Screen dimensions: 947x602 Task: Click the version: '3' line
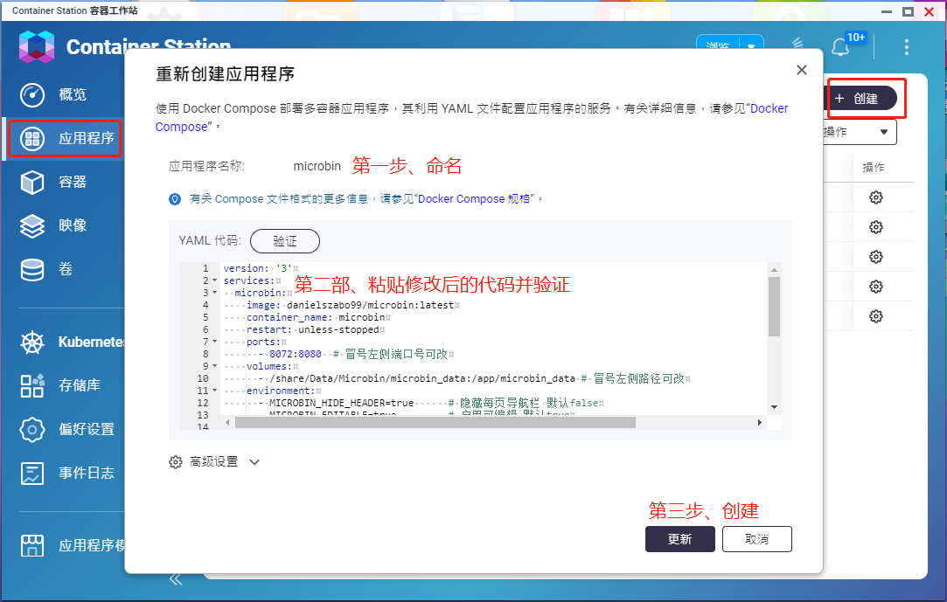click(x=261, y=268)
